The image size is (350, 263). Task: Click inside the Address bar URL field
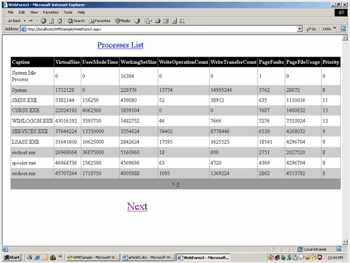tap(162, 29)
